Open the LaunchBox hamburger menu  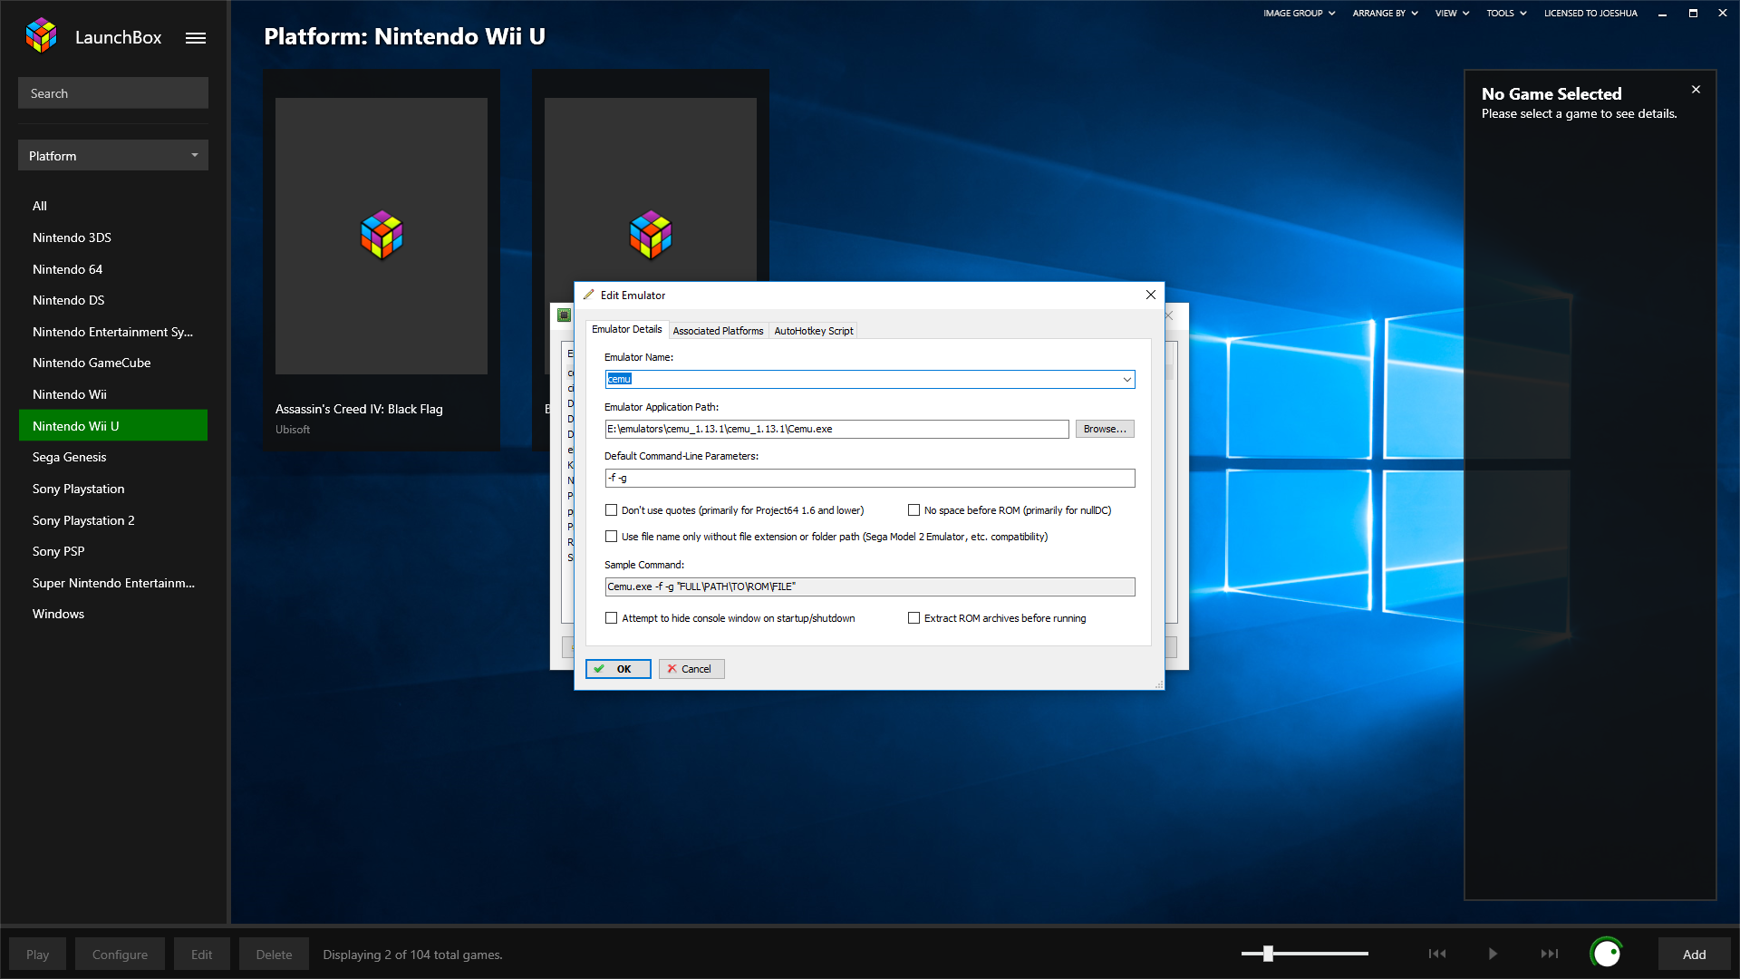(x=196, y=38)
